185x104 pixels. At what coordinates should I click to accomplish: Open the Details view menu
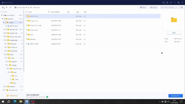pyautogui.click(x=153, y=8)
